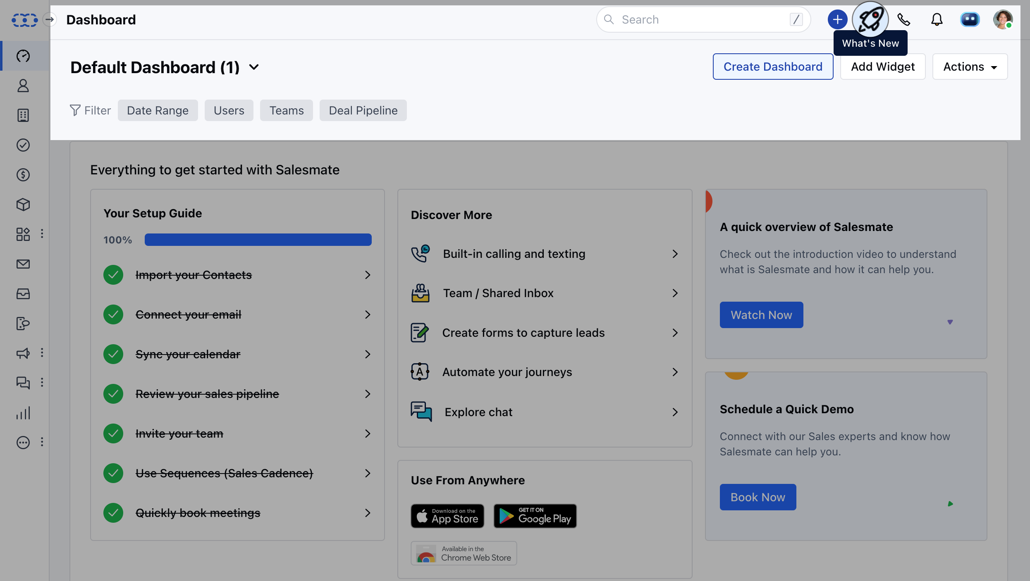
Task: Click the Book Now button
Action: [758, 497]
